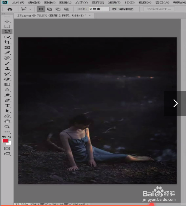Select the Frame tool
The image size is (186, 206).
coord(7,48)
